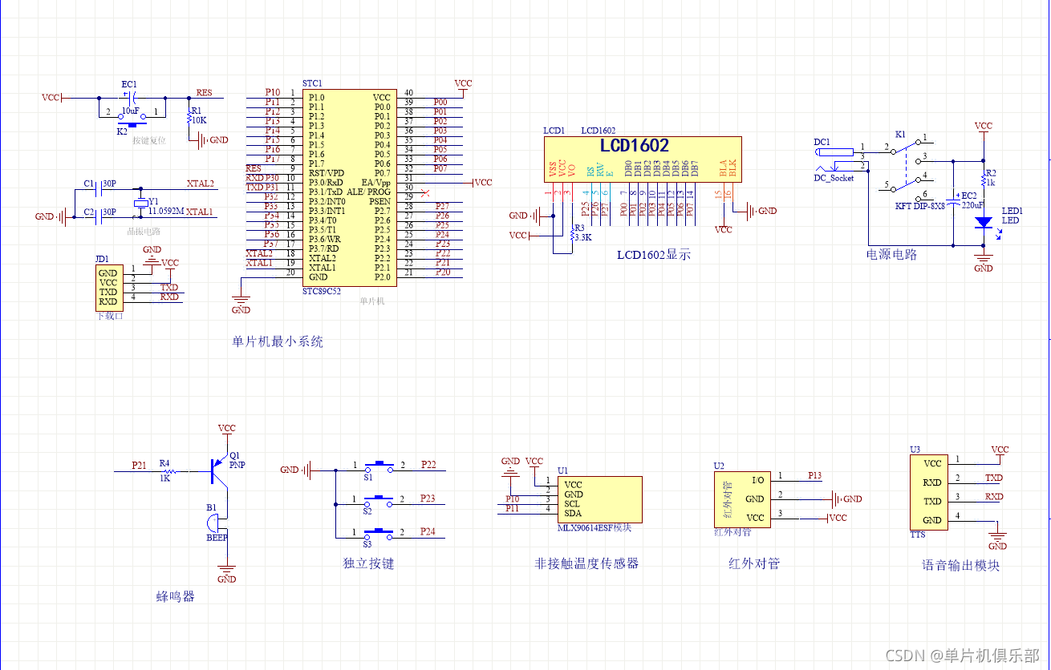Viewport: 1051px width, 670px height.
Task: Click the 'EA/Vpp' pin label on chip
Action: (x=376, y=183)
